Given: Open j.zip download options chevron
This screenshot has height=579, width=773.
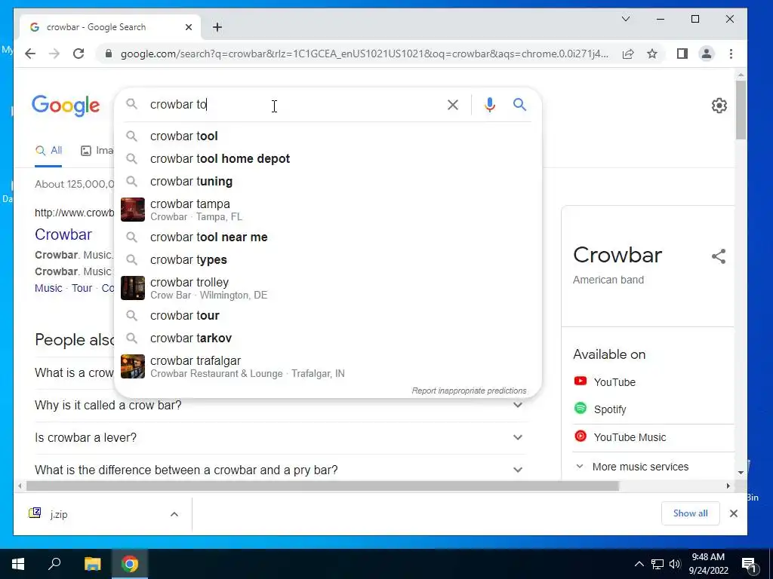Looking at the screenshot, I should (x=174, y=514).
